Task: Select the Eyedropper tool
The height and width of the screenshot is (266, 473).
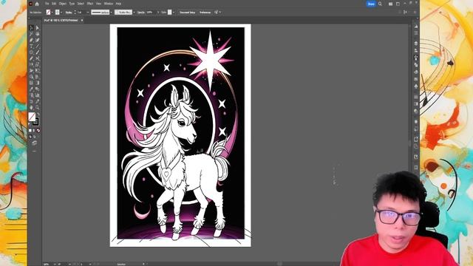Action: [x=31, y=89]
